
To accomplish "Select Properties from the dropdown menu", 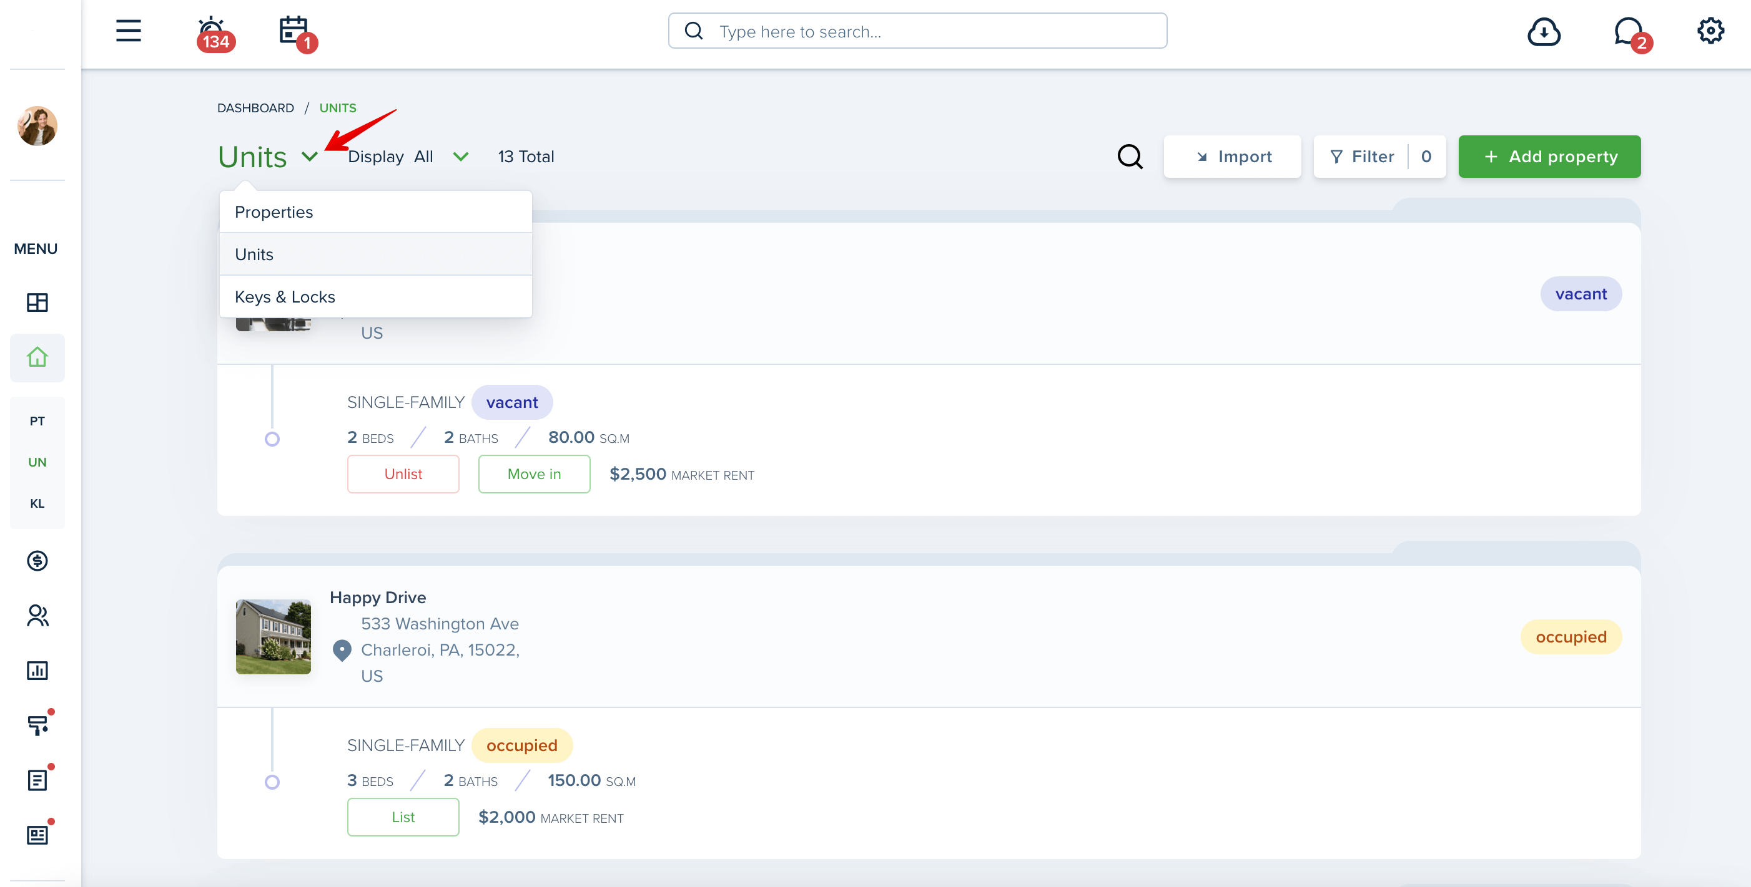I will (375, 212).
